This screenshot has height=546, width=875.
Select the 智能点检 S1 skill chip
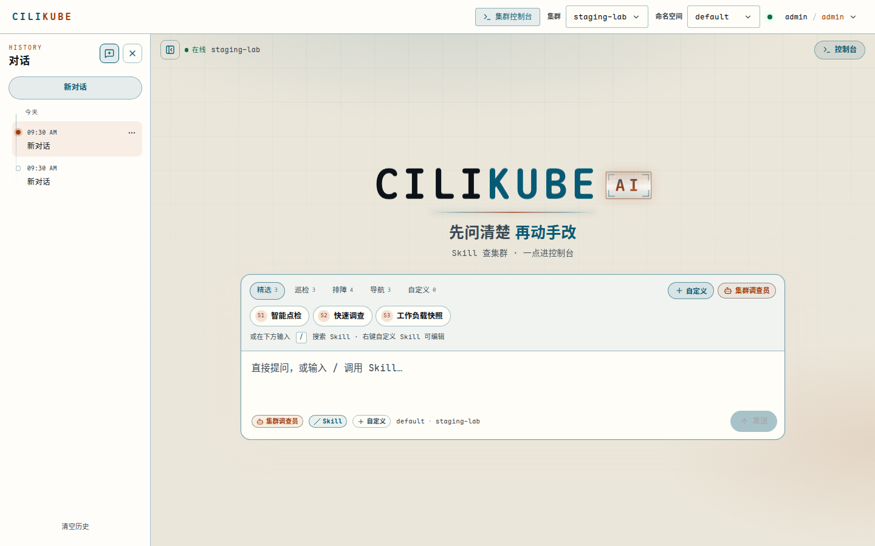click(x=280, y=316)
